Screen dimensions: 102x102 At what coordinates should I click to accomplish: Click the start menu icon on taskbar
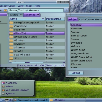[1, 100]
